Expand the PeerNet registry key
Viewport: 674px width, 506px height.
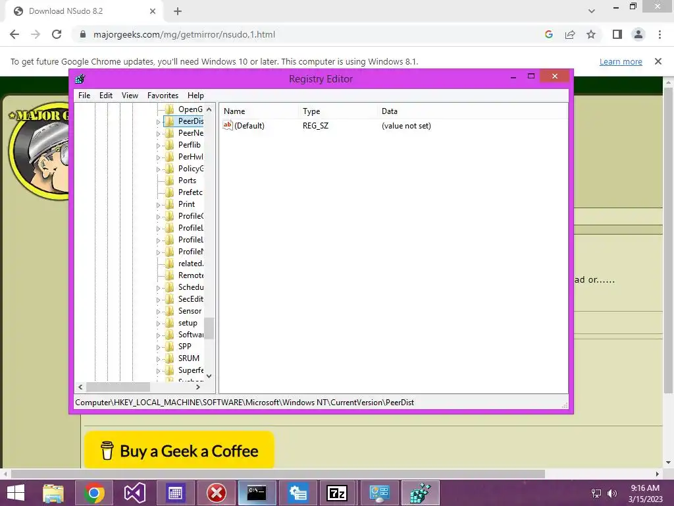click(x=158, y=134)
